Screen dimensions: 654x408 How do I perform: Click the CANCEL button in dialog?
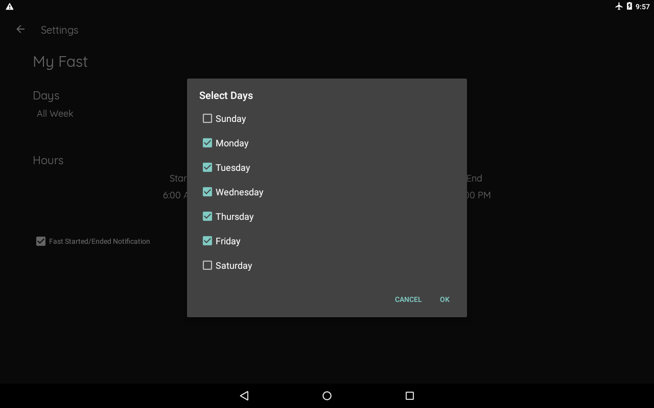click(x=408, y=299)
